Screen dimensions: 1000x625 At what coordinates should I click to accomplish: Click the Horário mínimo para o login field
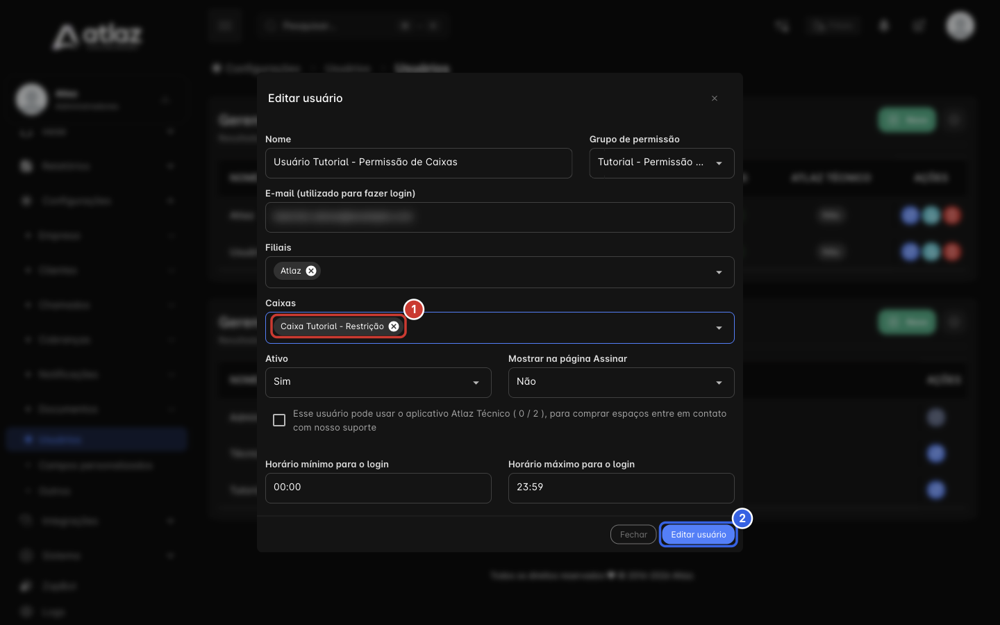(x=378, y=488)
